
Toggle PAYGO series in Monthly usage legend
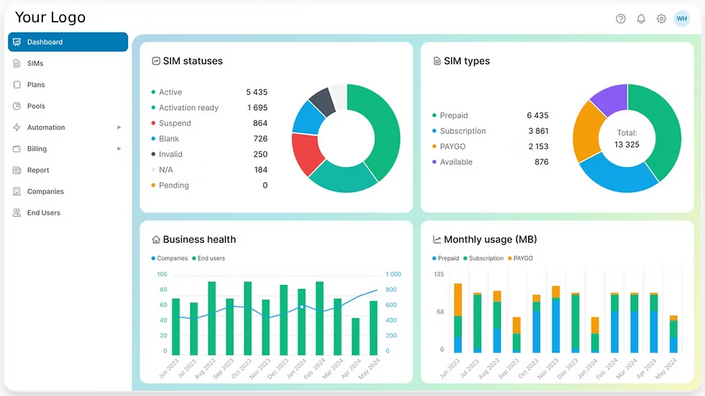pyautogui.click(x=520, y=258)
